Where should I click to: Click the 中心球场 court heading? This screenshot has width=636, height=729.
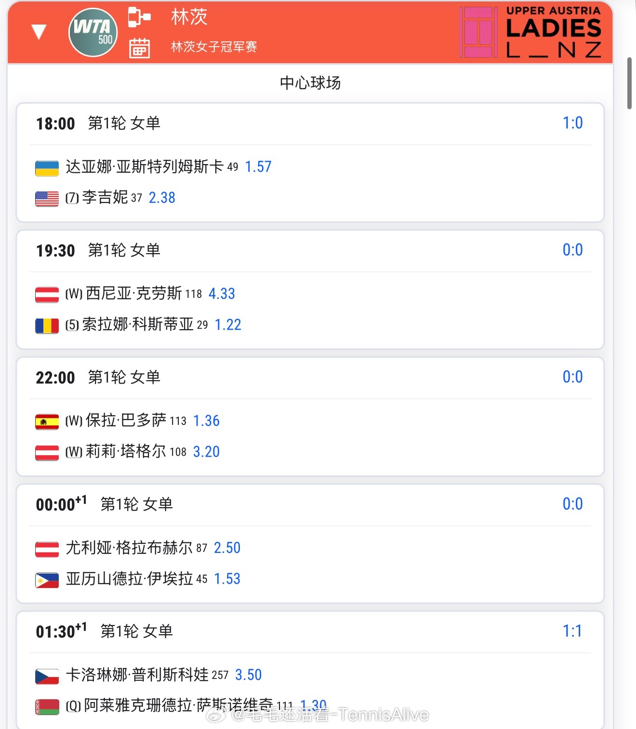tap(310, 83)
